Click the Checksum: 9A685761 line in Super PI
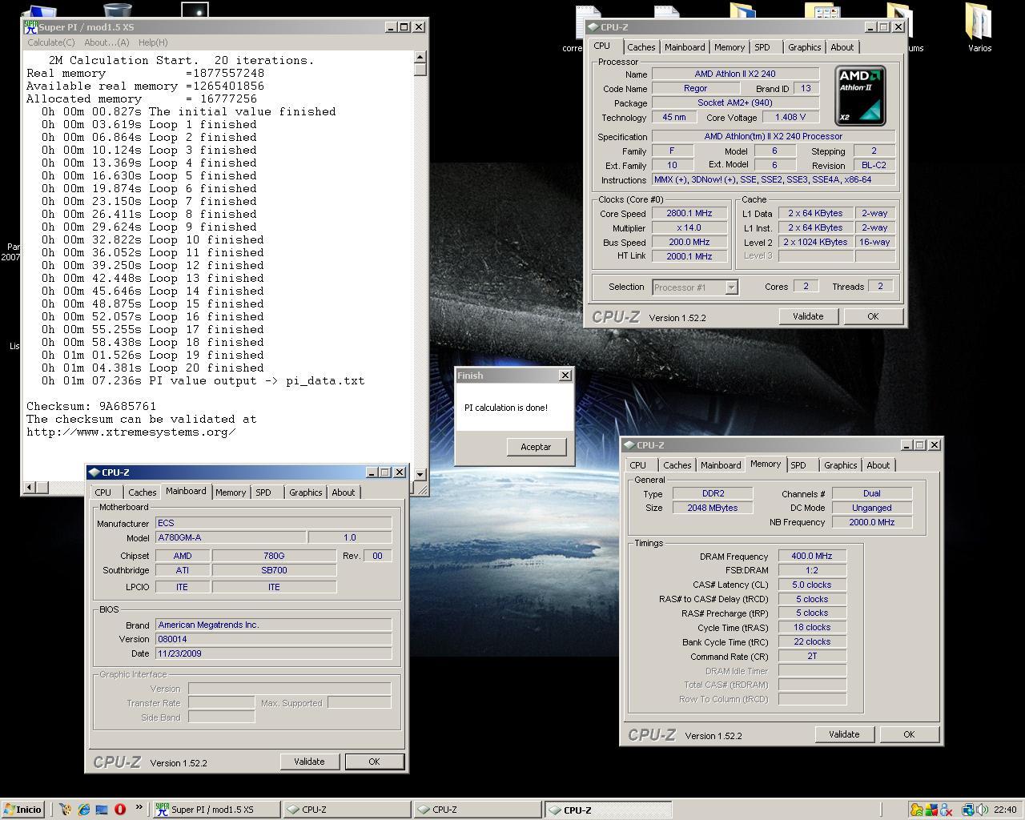 (91, 406)
